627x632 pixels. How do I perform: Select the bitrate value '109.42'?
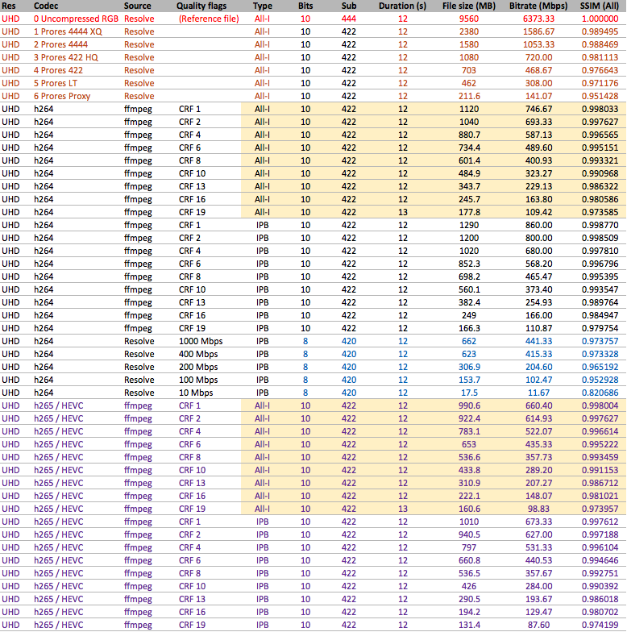(x=538, y=213)
